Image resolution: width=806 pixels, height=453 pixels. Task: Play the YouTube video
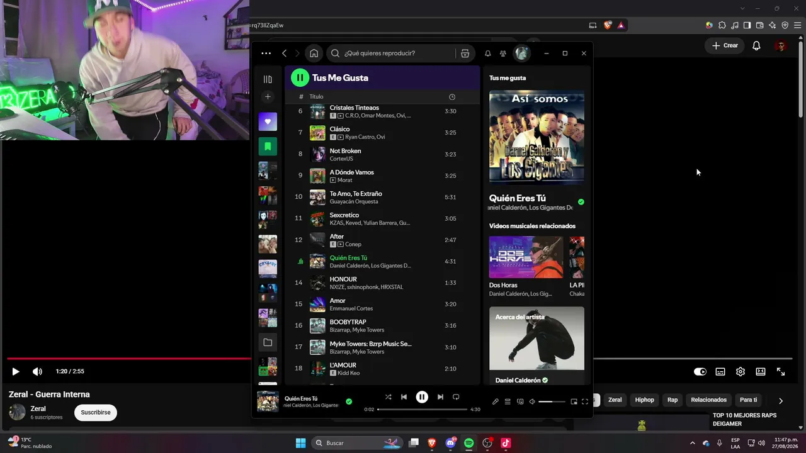coord(16,372)
